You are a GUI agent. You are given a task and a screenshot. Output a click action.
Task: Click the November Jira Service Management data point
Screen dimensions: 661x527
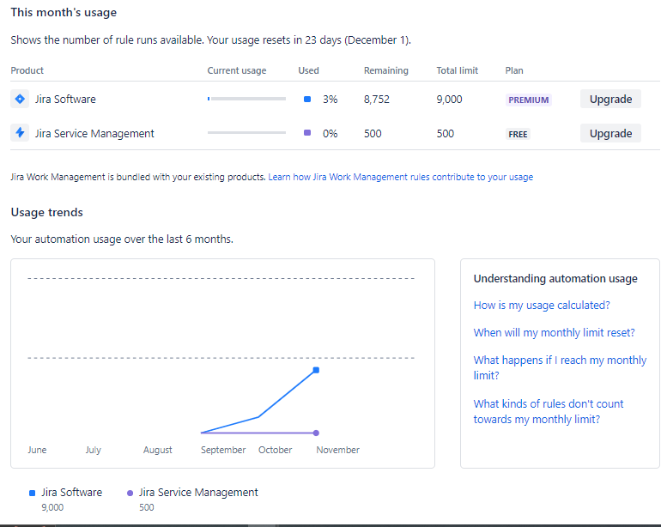(x=316, y=433)
